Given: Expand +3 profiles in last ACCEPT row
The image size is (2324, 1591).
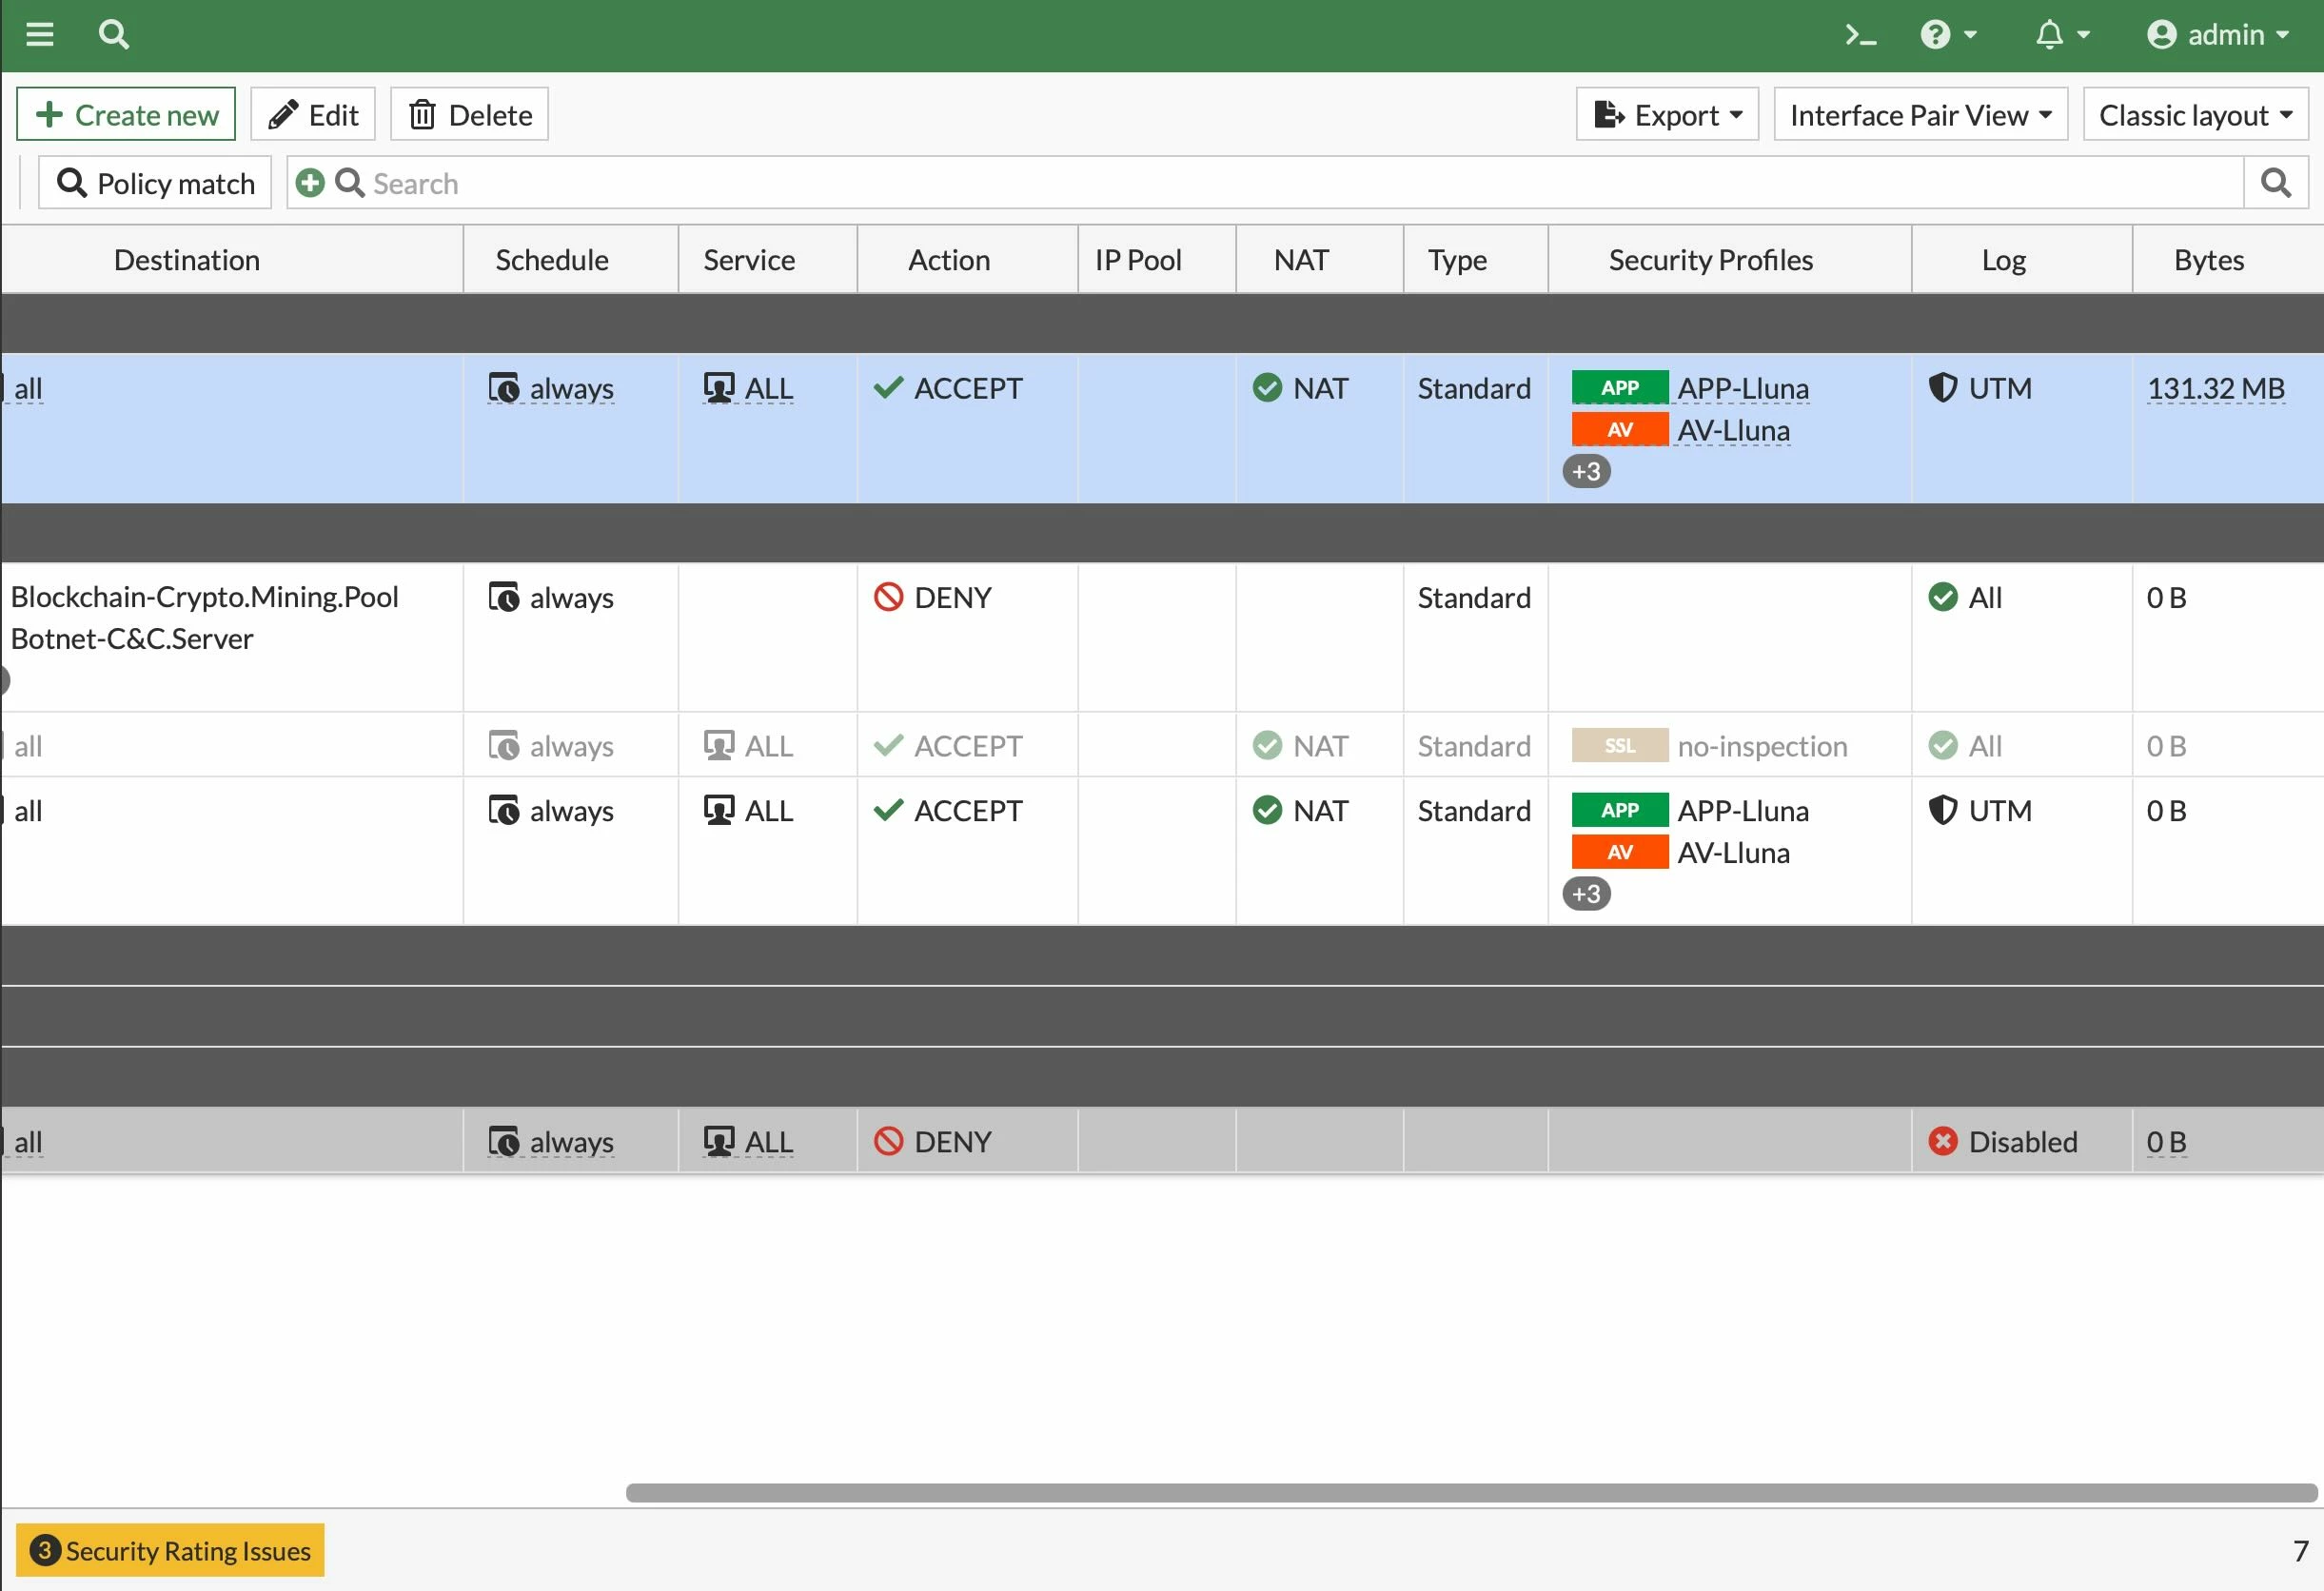Looking at the screenshot, I should pos(1587,894).
